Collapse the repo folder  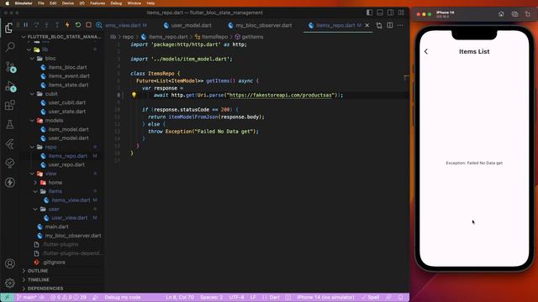coord(32,148)
